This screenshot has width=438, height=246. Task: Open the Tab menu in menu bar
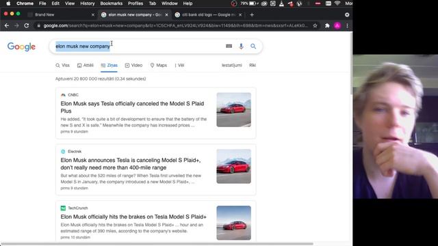click(152, 3)
